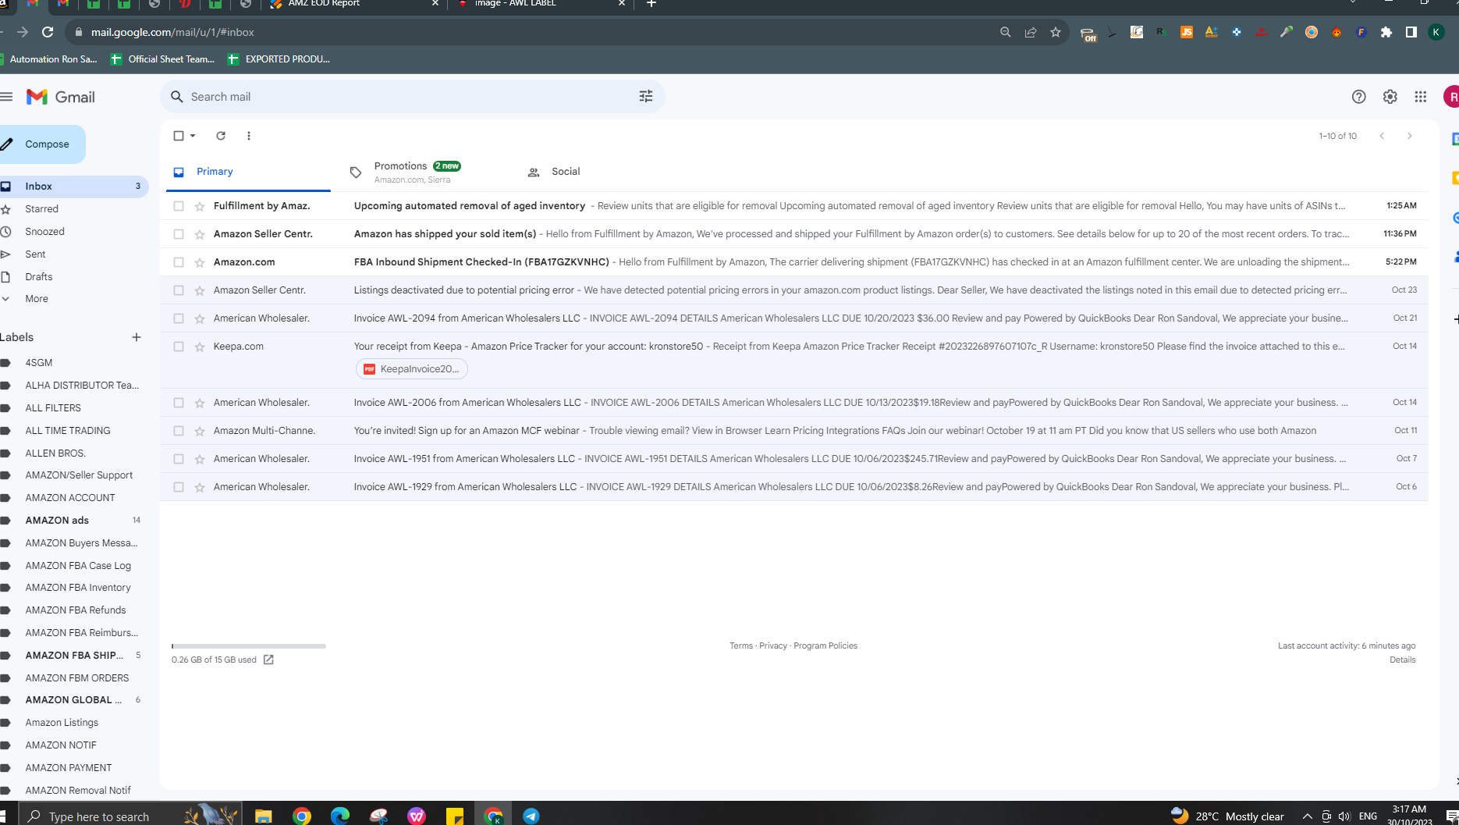
Task: Click the share page icon in address bar
Action: point(1031,32)
